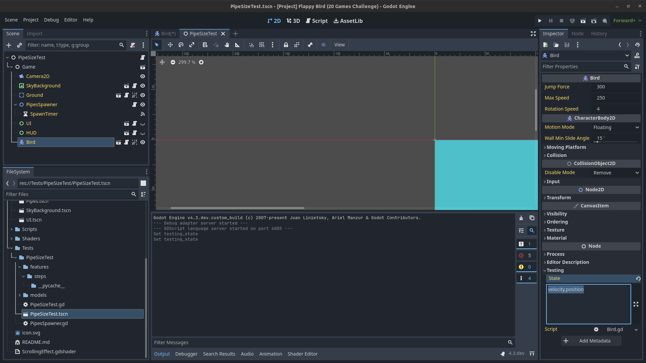
Task: Toggle warning messages filter showing 0
Action: coord(526,267)
